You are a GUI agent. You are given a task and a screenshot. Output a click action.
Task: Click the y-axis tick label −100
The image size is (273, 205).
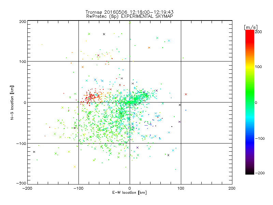[21, 143]
